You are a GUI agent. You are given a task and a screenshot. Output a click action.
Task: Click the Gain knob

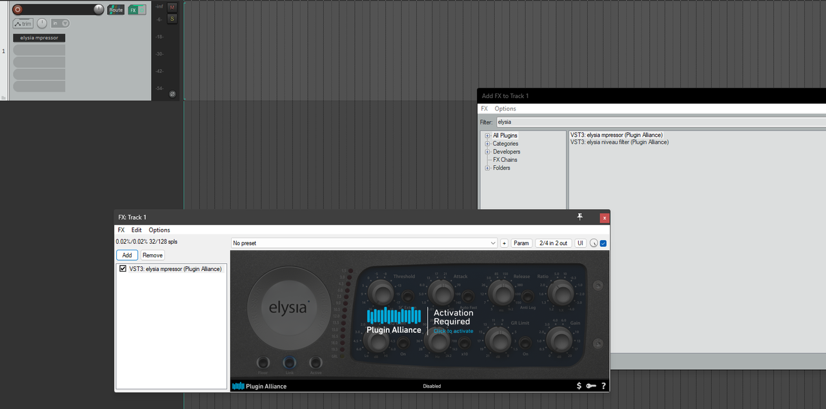coord(560,339)
